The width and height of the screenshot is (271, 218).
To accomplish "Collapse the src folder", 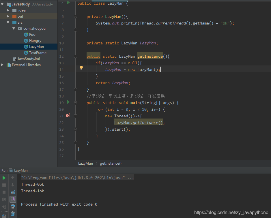I will pos(8,22).
